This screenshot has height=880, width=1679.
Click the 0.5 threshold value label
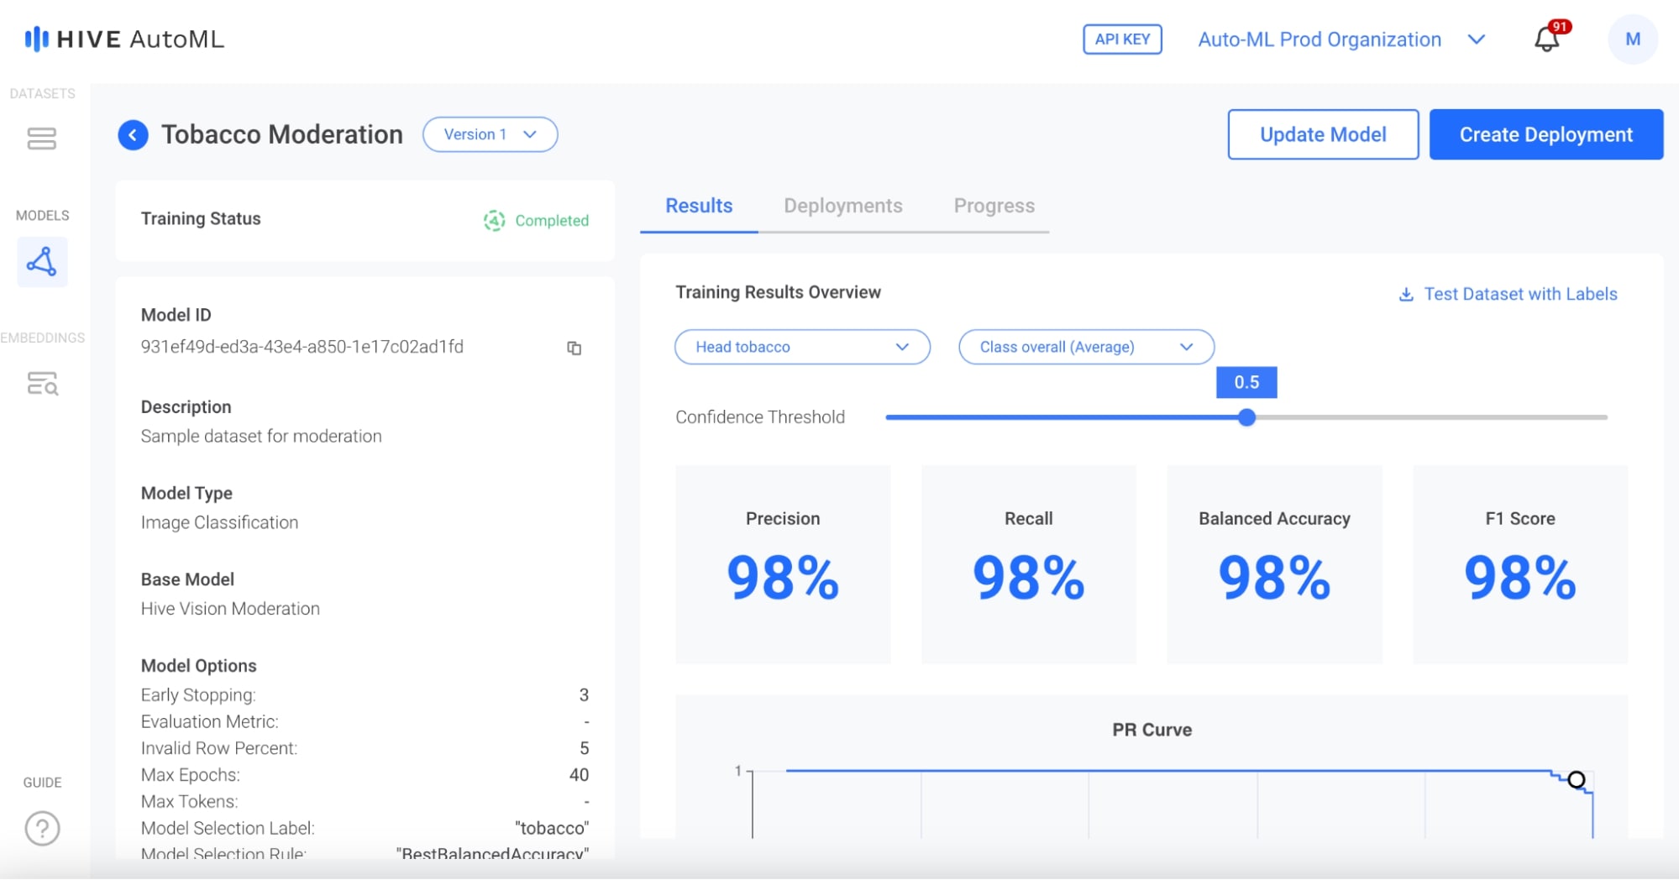click(1246, 382)
